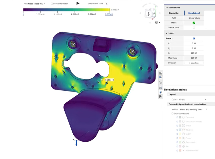215x159 pixels.
Task: Enable the Show deformation checkbox
Action: coord(52,4)
